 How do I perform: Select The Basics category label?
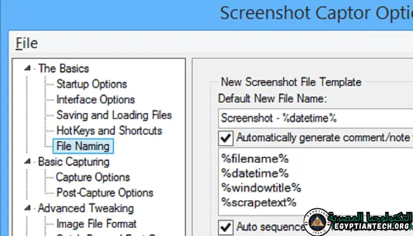tap(63, 68)
